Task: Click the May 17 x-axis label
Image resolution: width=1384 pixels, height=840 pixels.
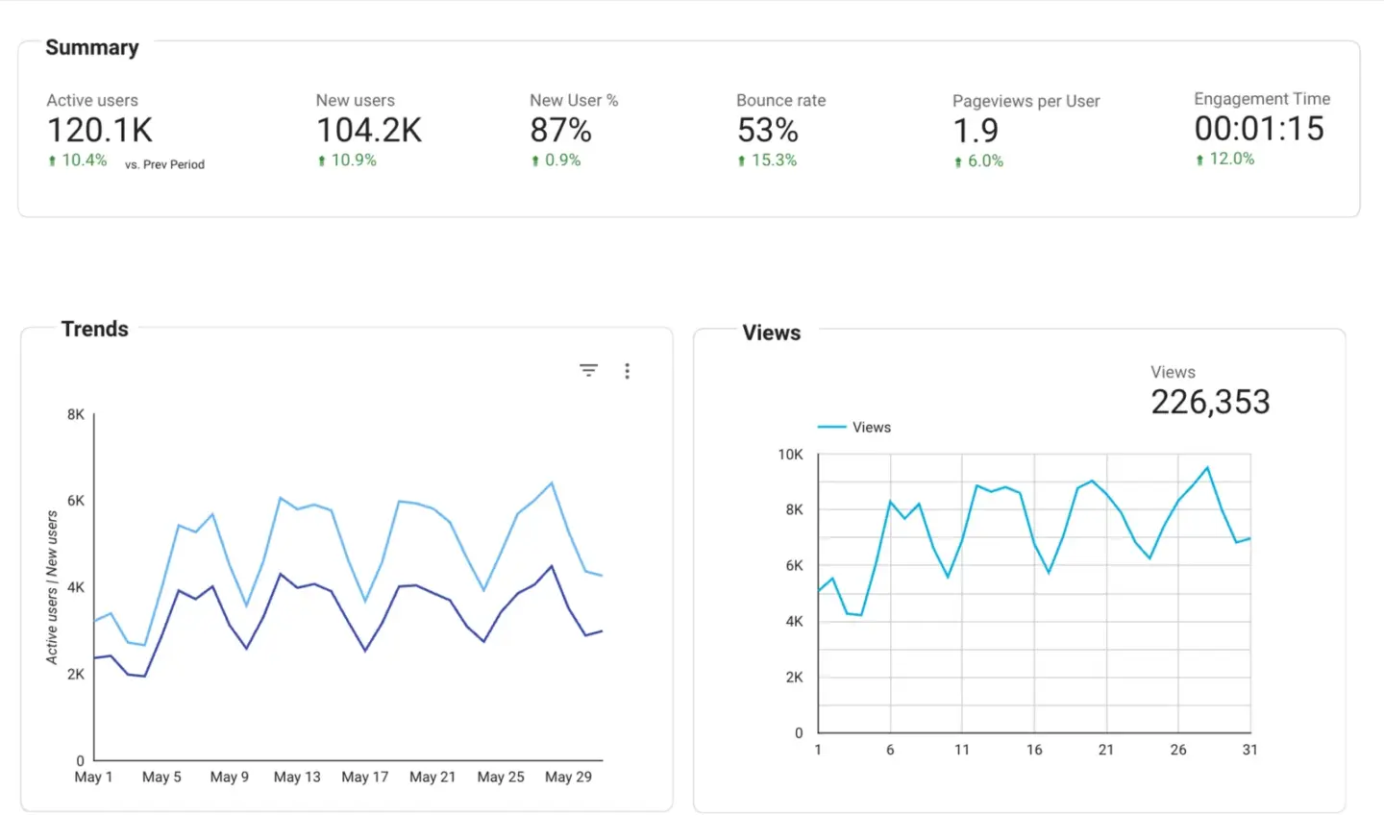Action: click(x=364, y=777)
